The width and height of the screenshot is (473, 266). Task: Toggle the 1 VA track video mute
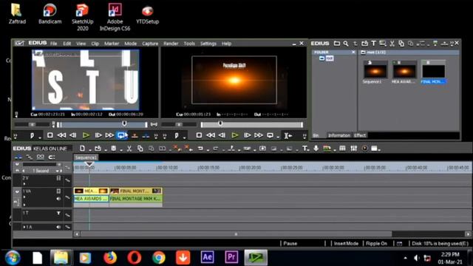coord(58,191)
